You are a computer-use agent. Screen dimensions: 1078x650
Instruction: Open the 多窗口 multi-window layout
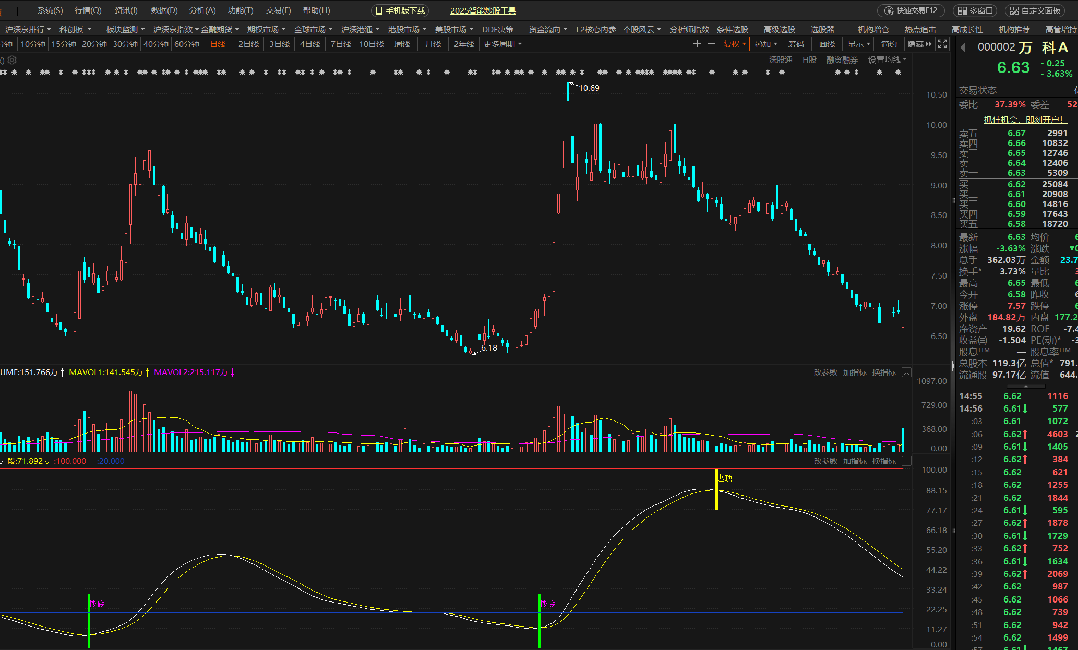[x=975, y=10]
